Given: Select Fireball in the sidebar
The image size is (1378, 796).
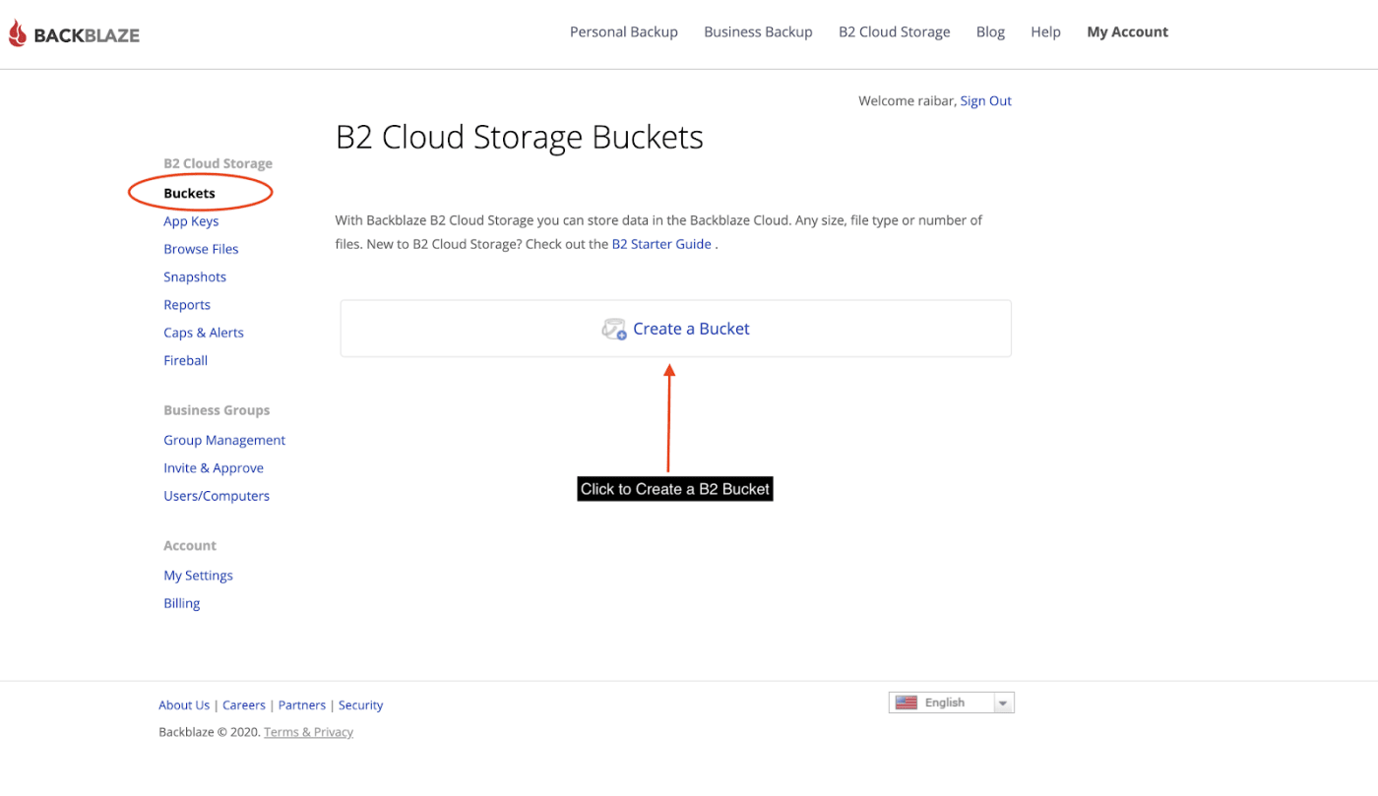Looking at the screenshot, I should coord(185,360).
